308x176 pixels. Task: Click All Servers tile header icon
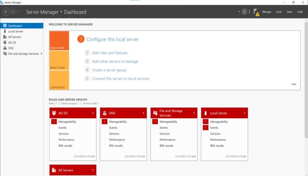54,170
